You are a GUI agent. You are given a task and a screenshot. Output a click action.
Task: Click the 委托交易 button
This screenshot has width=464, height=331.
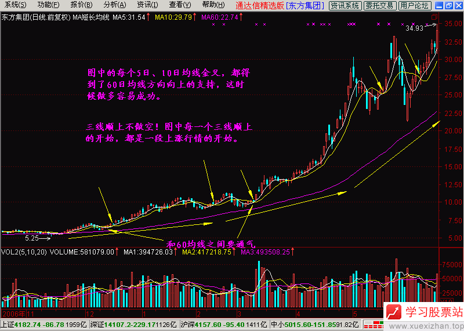379,5
